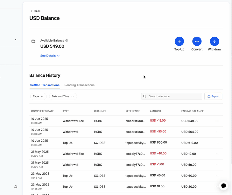Select the USD 600.00 amount cell

tap(158, 142)
